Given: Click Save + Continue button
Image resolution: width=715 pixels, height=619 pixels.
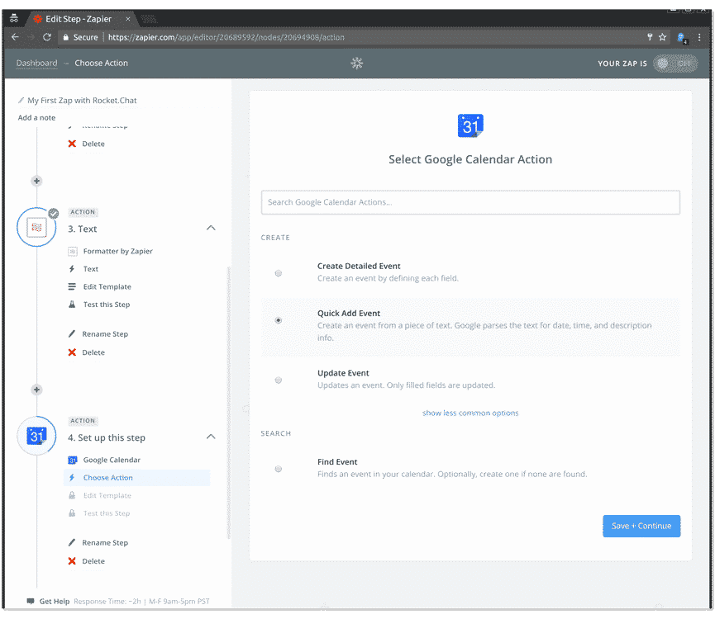Looking at the screenshot, I should (x=641, y=527).
